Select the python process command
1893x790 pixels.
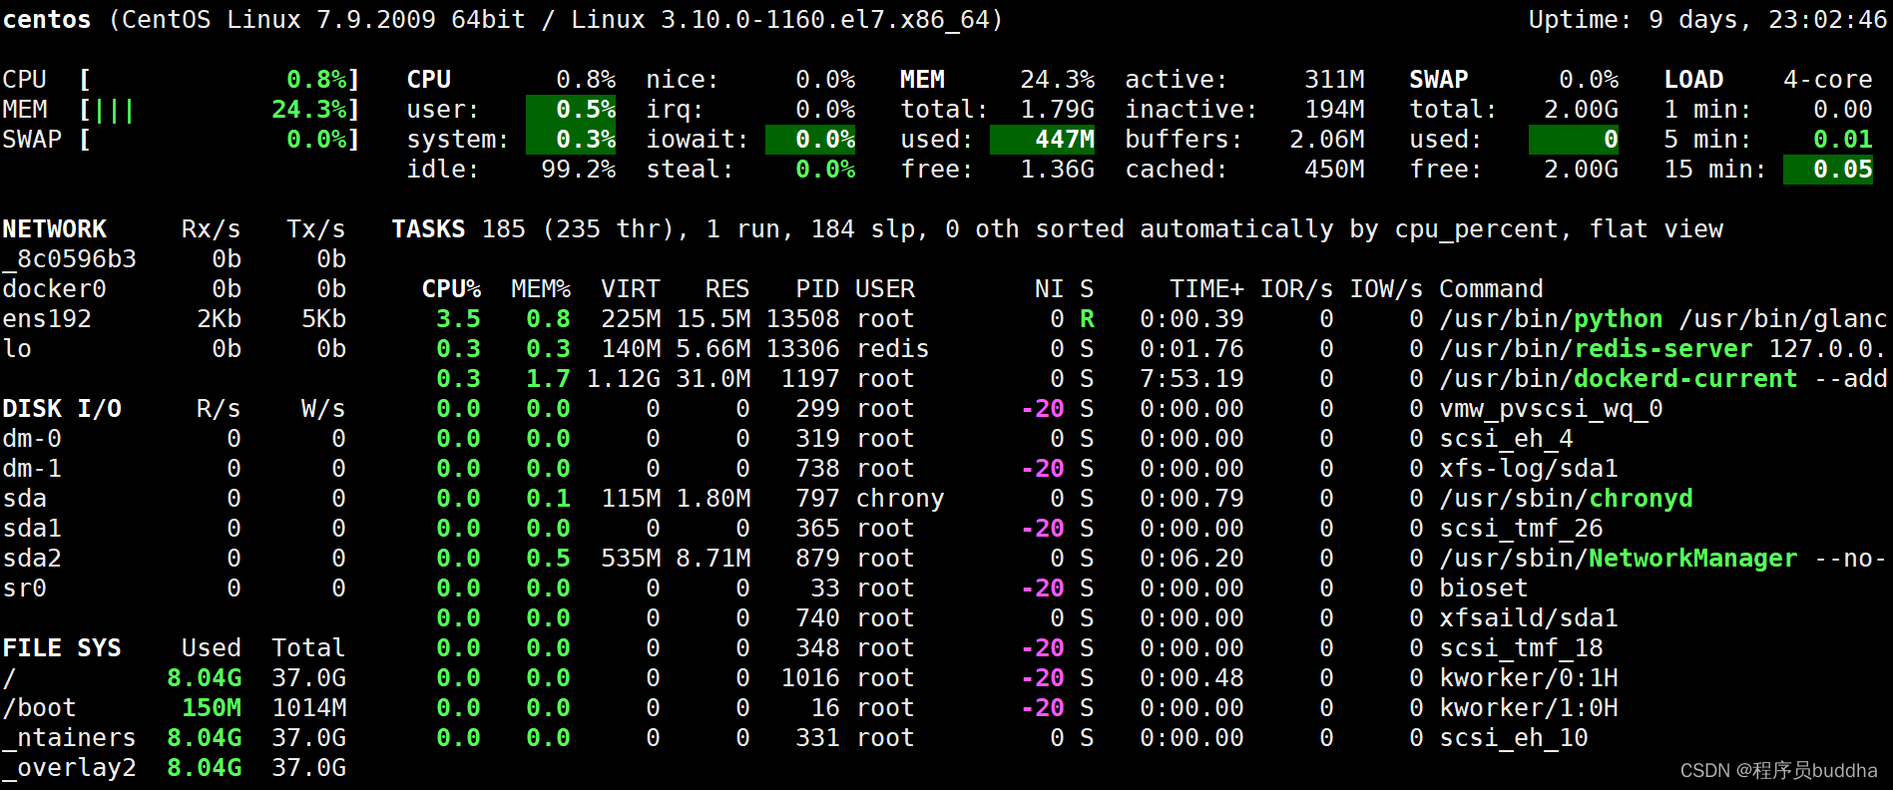click(1662, 319)
